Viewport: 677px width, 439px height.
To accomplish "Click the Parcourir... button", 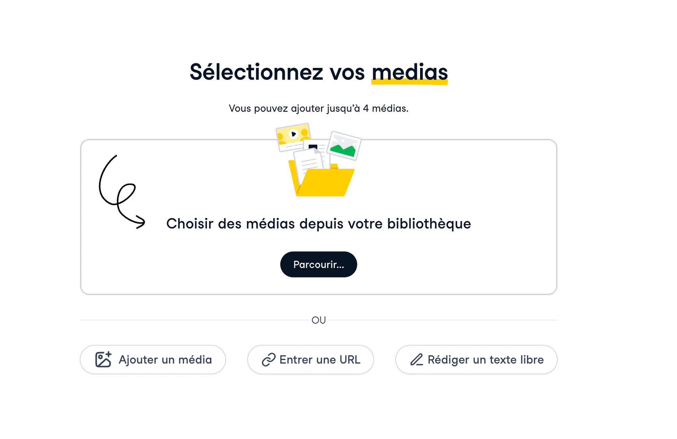I will [318, 265].
